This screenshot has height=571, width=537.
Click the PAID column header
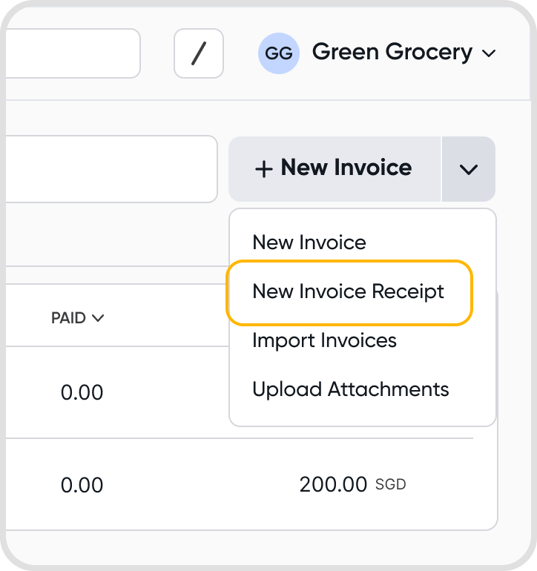click(x=69, y=318)
